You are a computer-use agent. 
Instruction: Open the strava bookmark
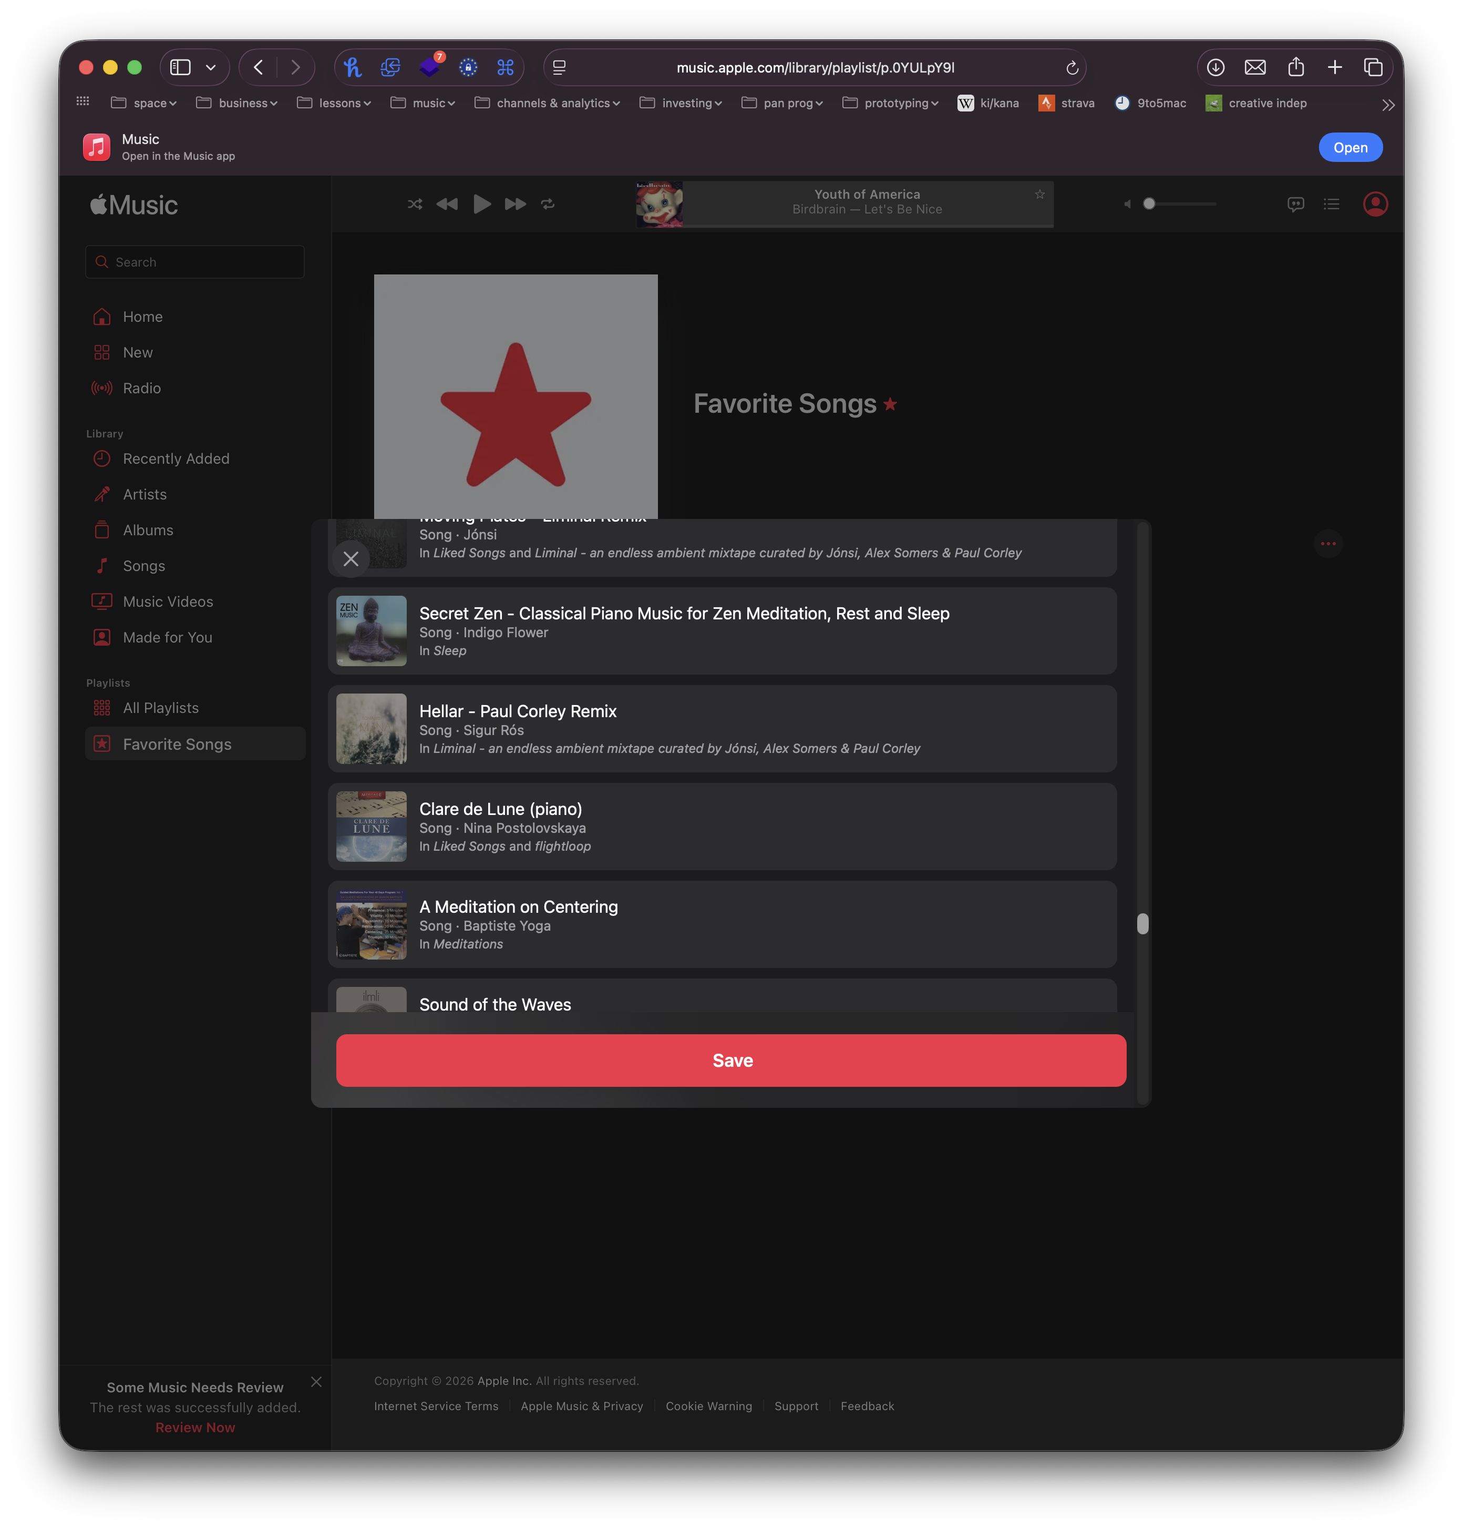coord(1066,103)
